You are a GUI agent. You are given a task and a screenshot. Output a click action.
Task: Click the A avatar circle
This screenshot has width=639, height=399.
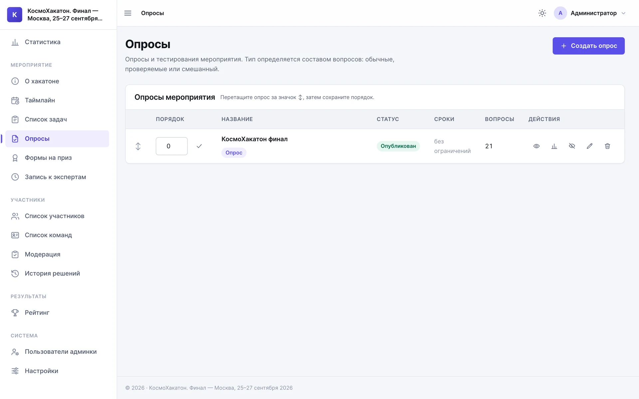(x=560, y=13)
